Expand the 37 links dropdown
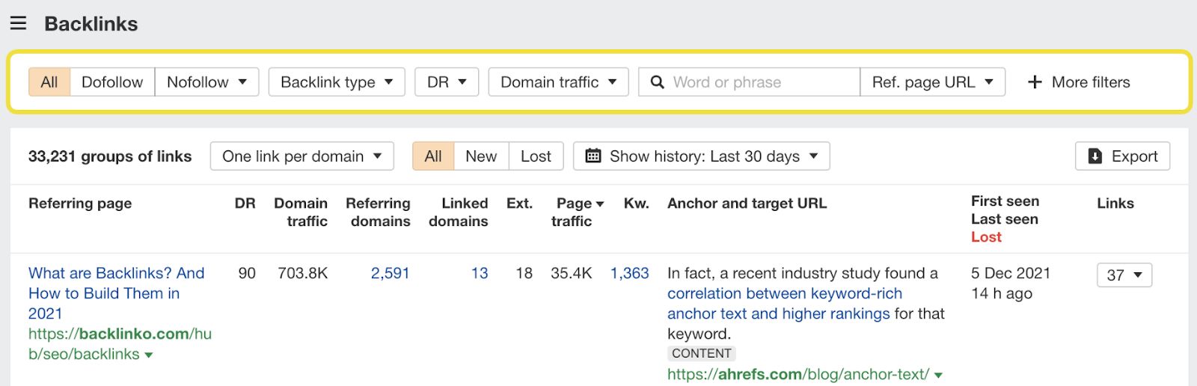The image size is (1197, 386). coord(1124,275)
